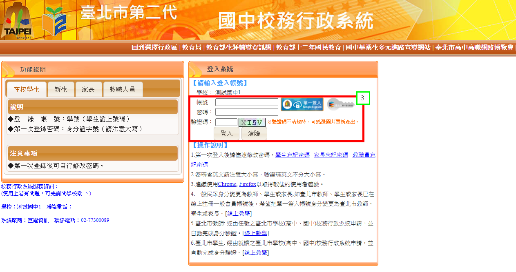Click the XI5V captcha image to refresh

tap(252, 122)
